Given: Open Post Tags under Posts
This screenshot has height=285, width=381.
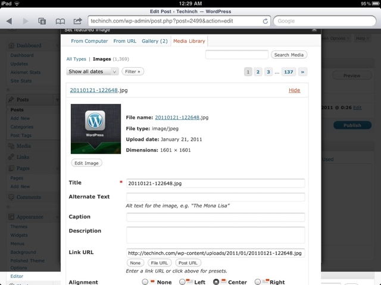Looking at the screenshot, I should point(21,135).
